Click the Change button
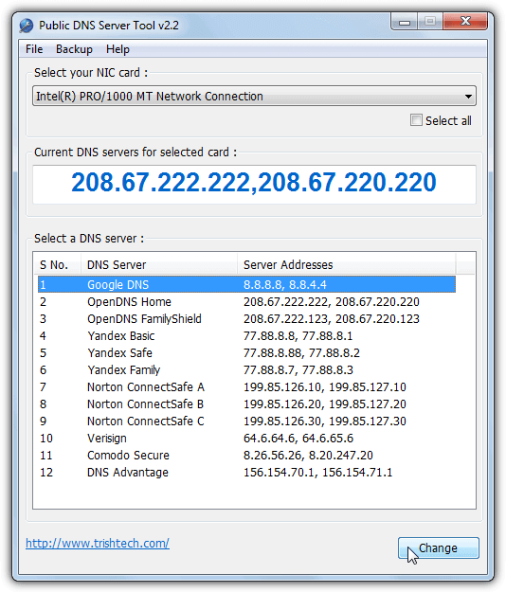 tap(439, 547)
